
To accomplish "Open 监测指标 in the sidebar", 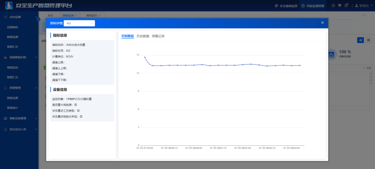I will (13, 27).
